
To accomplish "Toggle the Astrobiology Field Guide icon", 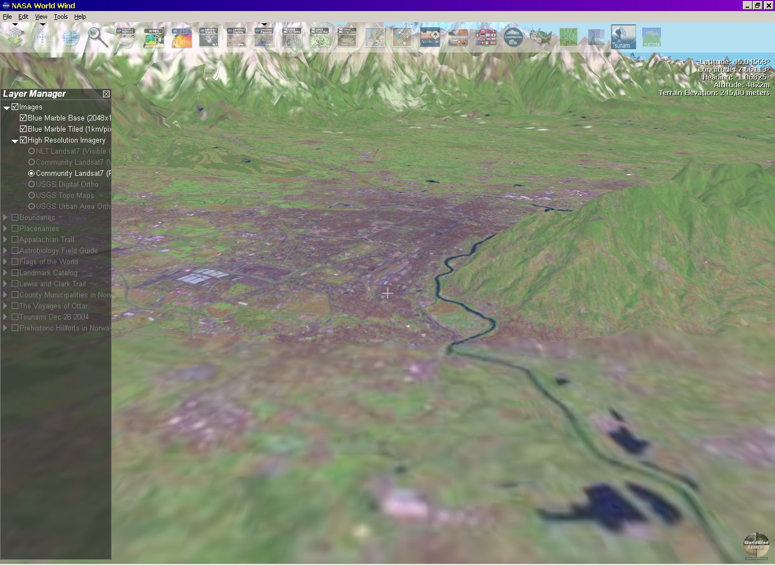I will [x=458, y=37].
